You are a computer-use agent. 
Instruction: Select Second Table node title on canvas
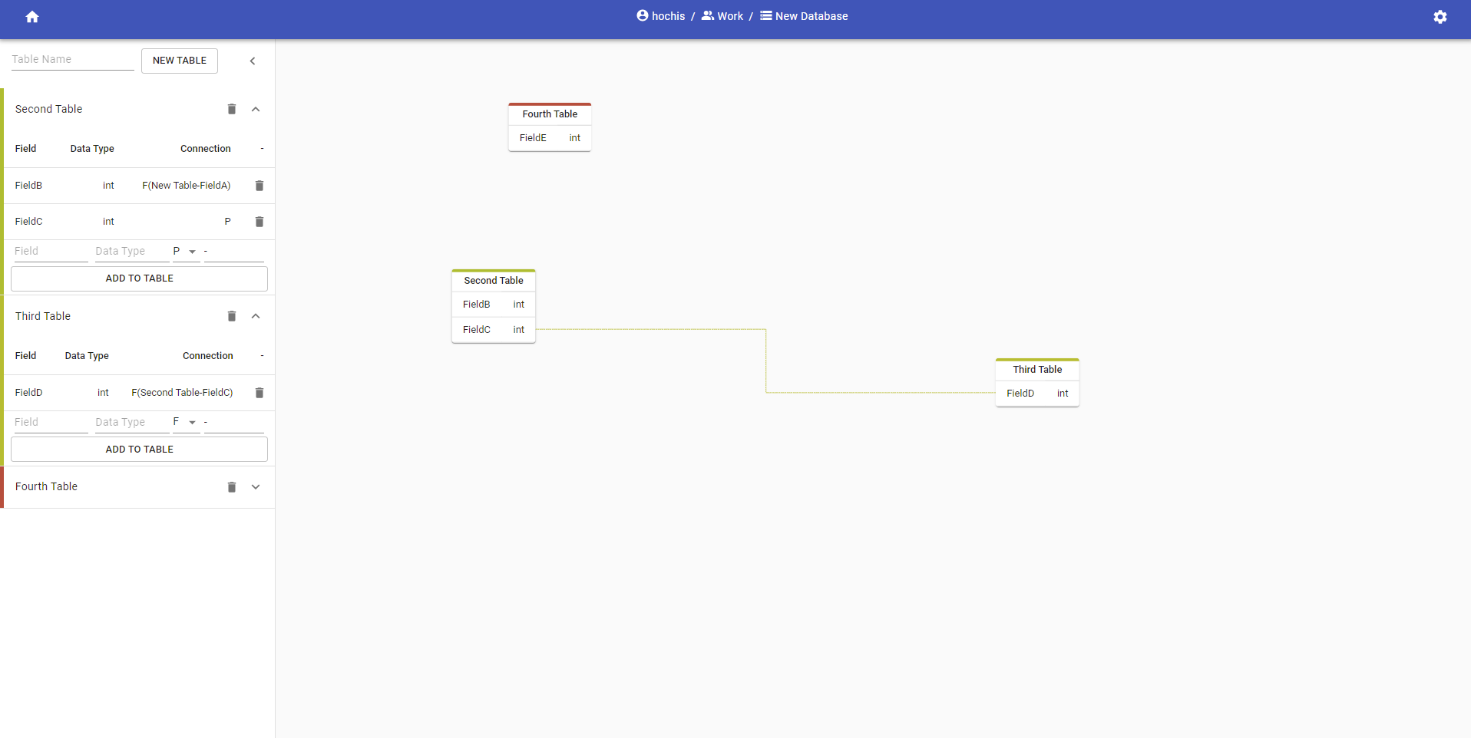point(494,281)
